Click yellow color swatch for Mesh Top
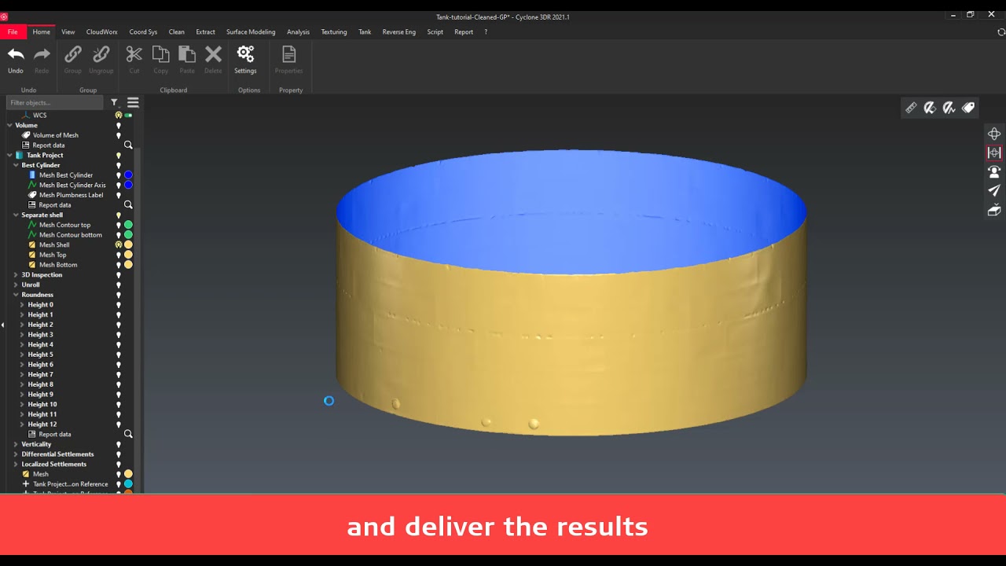 (x=128, y=255)
